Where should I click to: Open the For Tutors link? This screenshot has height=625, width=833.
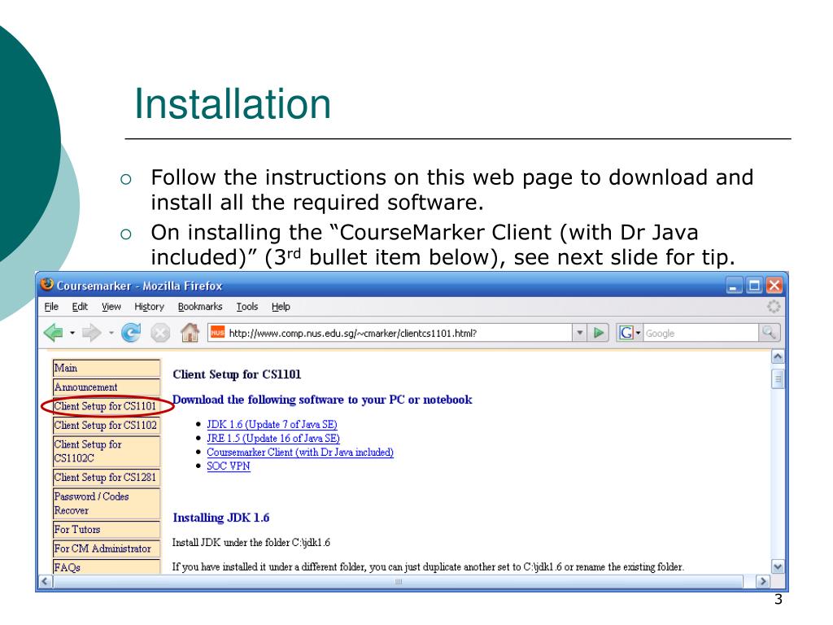(x=107, y=529)
